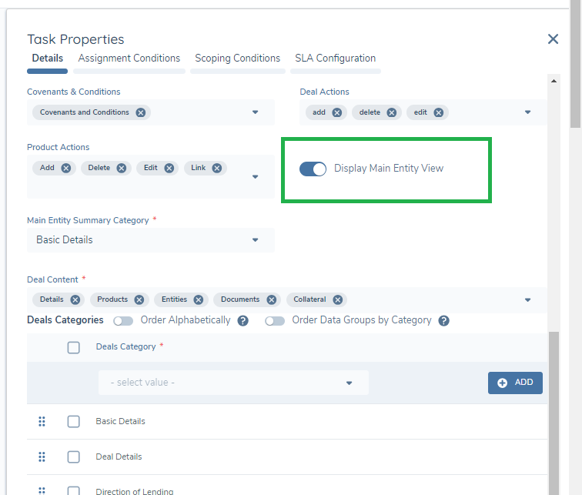Disable Display Main Entity View toggle
Image resolution: width=582 pixels, height=495 pixels.
313,169
